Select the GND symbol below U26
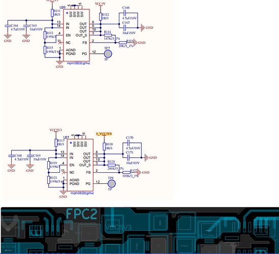Viewport: 279px width, 254px height. click(x=59, y=65)
